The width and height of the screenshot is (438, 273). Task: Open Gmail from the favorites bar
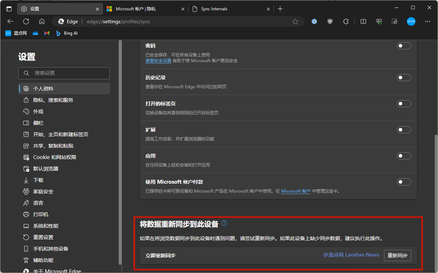coord(47,33)
